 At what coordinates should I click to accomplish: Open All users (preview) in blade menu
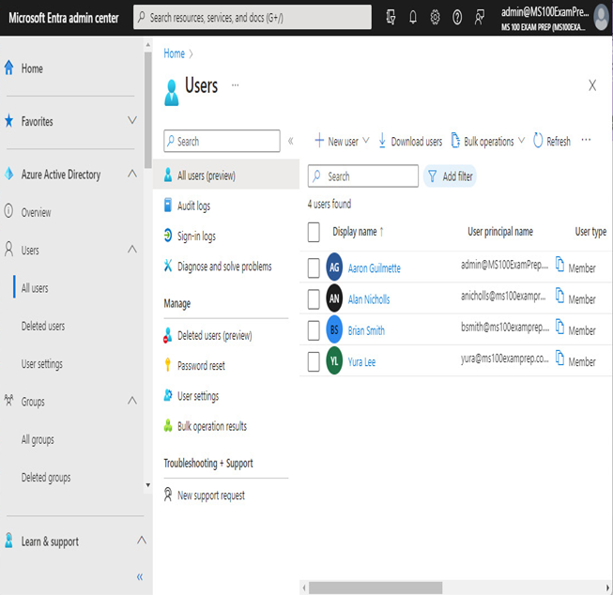(226, 175)
